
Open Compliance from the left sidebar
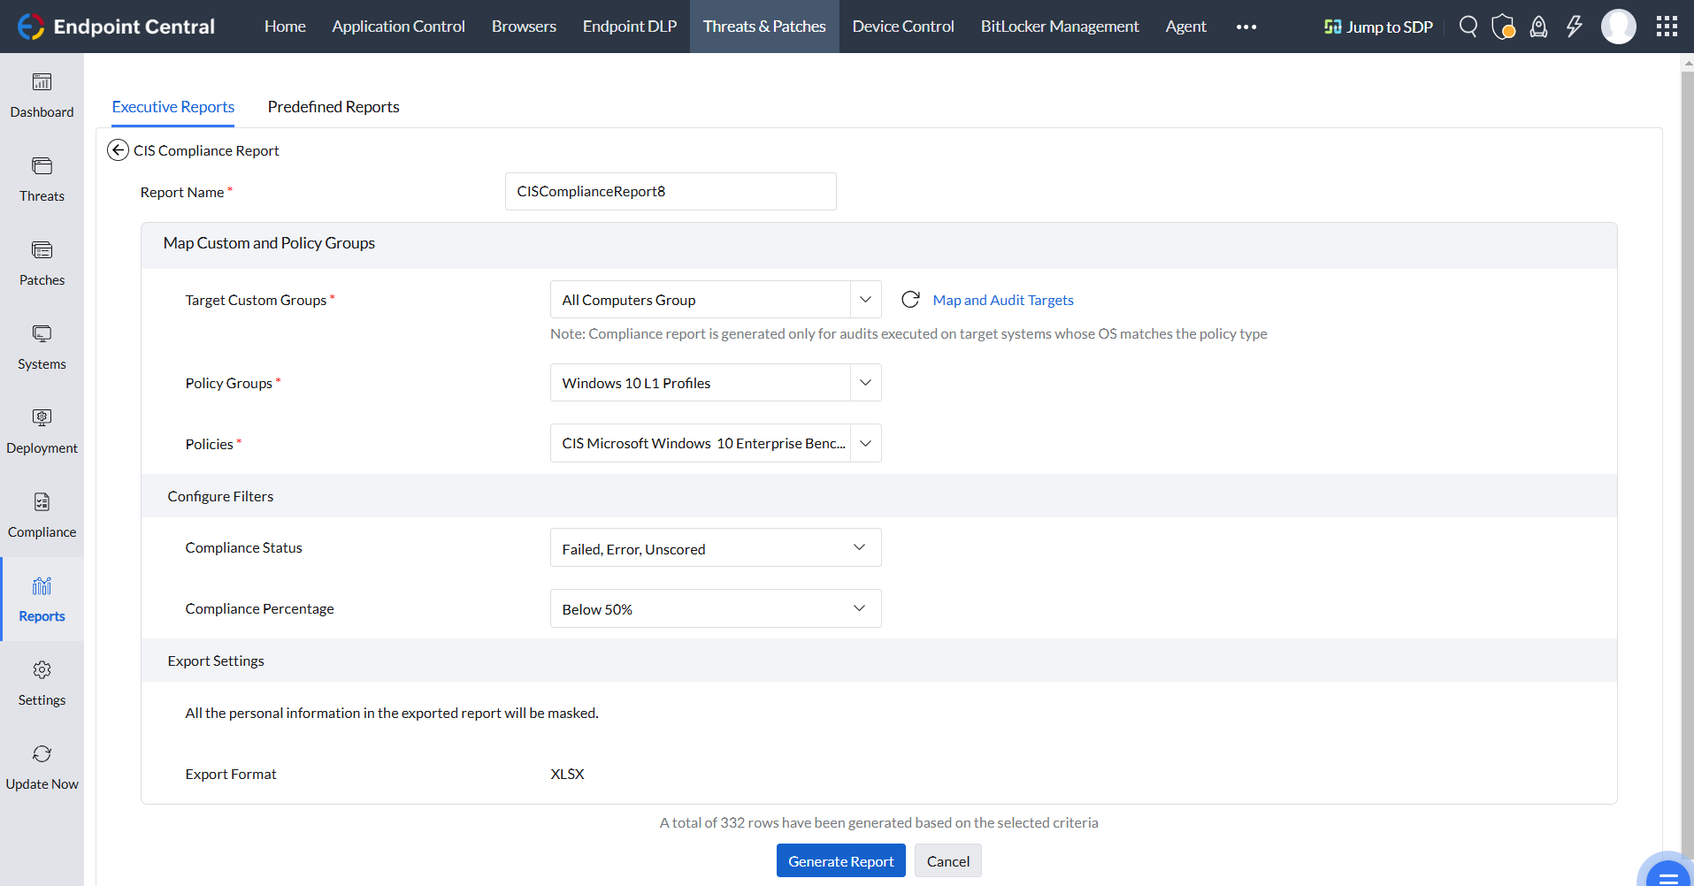42,516
